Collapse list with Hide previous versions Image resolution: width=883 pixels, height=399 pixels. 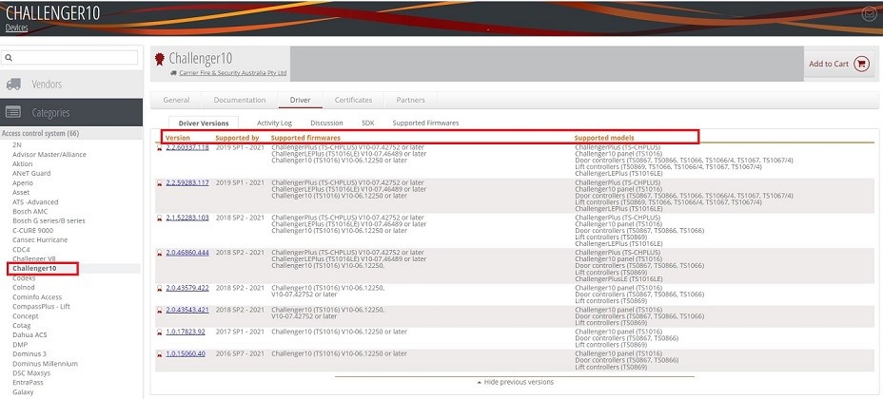pyautogui.click(x=515, y=382)
